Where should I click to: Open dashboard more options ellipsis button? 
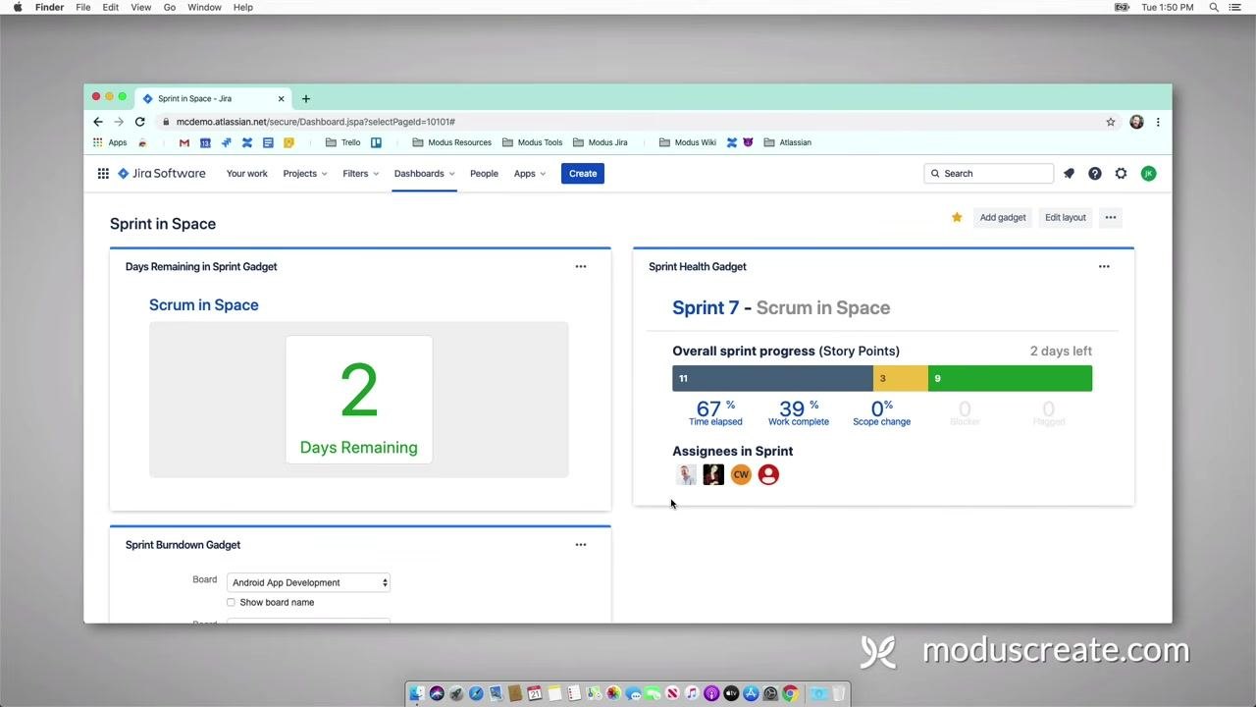[1110, 218]
